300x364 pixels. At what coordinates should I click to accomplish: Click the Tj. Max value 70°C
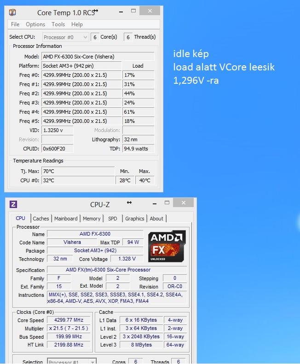tap(78, 171)
